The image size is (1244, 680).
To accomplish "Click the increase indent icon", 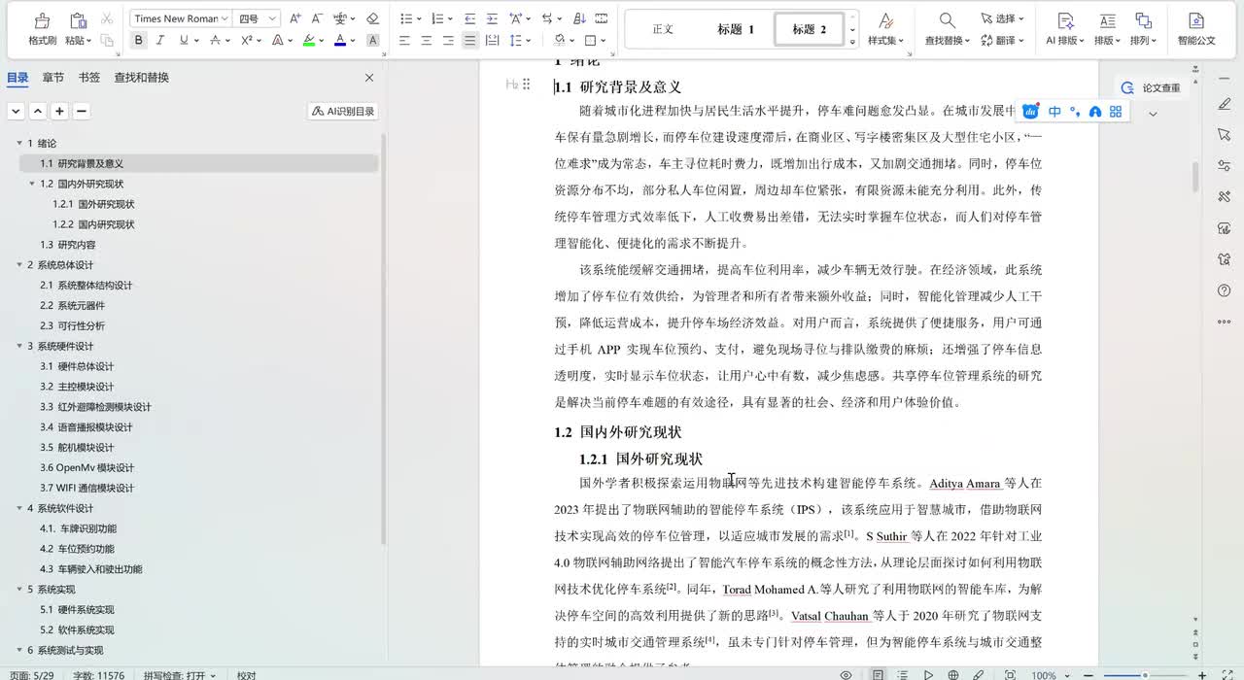I will [x=492, y=18].
